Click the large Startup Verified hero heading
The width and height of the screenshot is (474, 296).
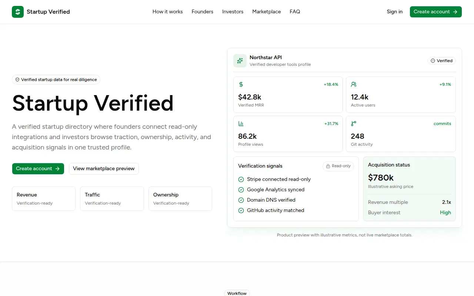point(93,103)
